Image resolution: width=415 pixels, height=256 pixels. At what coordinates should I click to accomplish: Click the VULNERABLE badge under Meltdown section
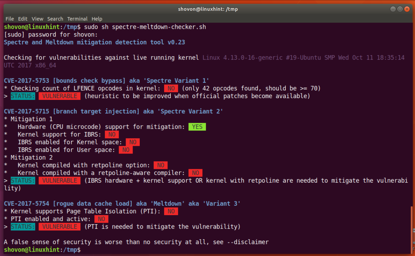60,226
